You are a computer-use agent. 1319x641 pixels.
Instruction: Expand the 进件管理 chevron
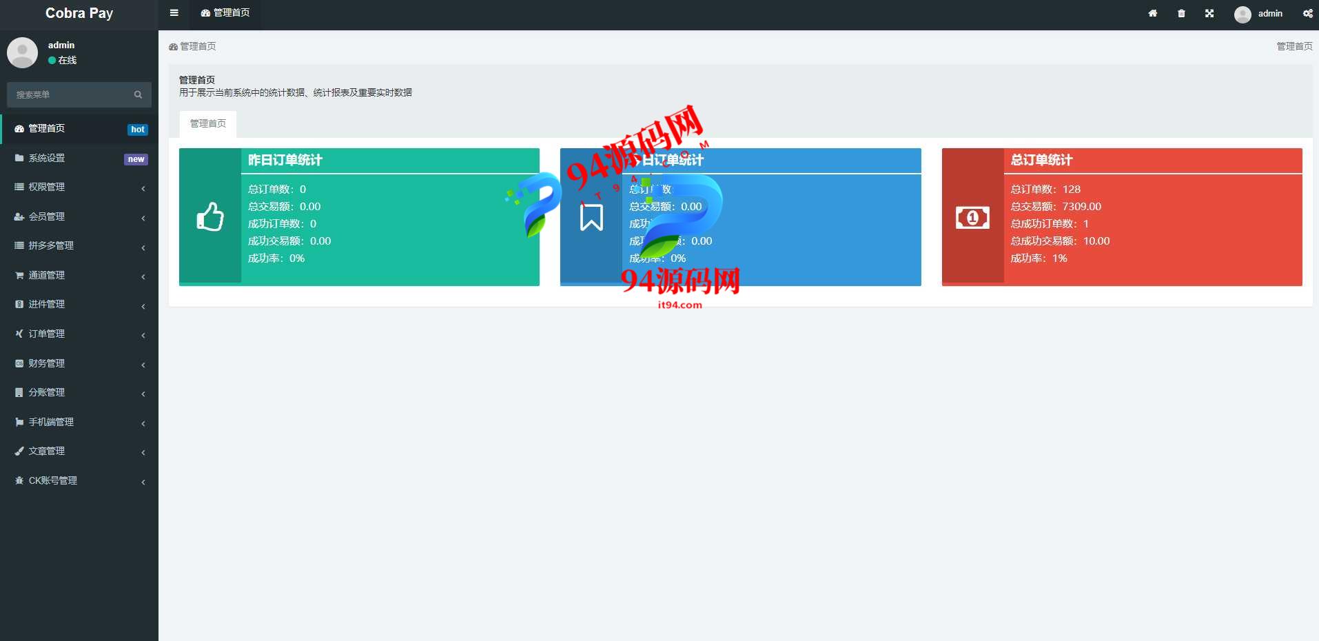pyautogui.click(x=143, y=306)
